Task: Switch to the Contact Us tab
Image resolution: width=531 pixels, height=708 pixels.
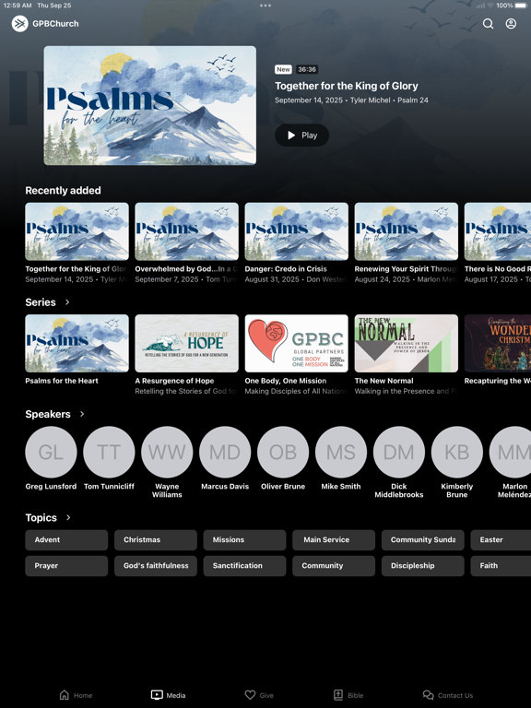Action: click(448, 695)
